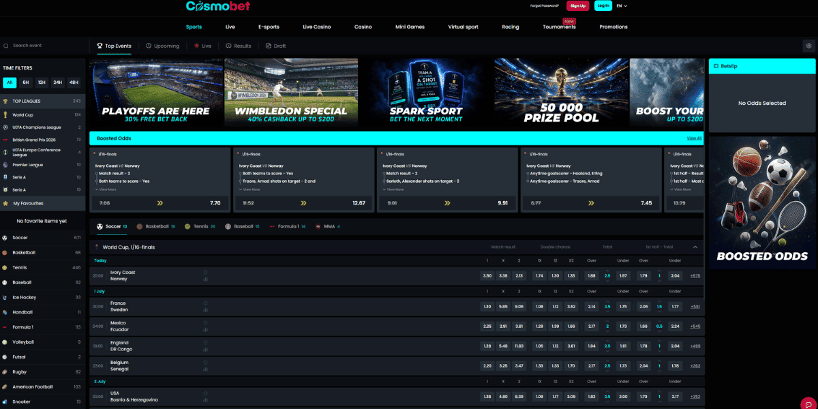
Task: Select the 12H time filter
Action: point(42,82)
